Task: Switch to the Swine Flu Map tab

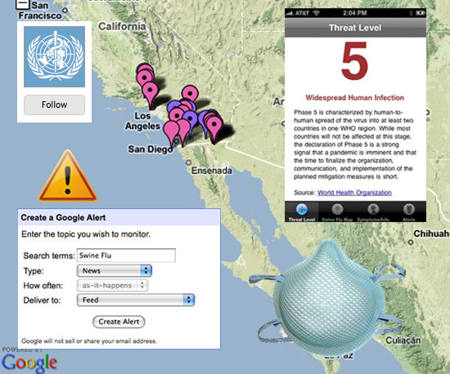Action: click(x=337, y=212)
